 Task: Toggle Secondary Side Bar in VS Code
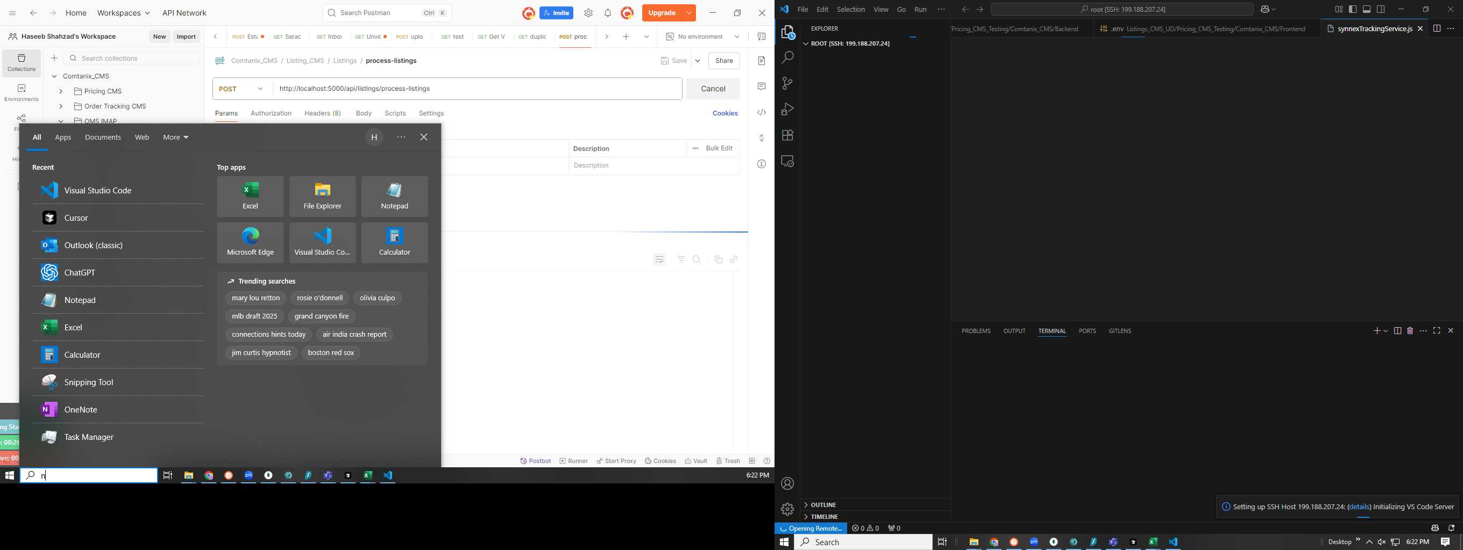(1381, 9)
